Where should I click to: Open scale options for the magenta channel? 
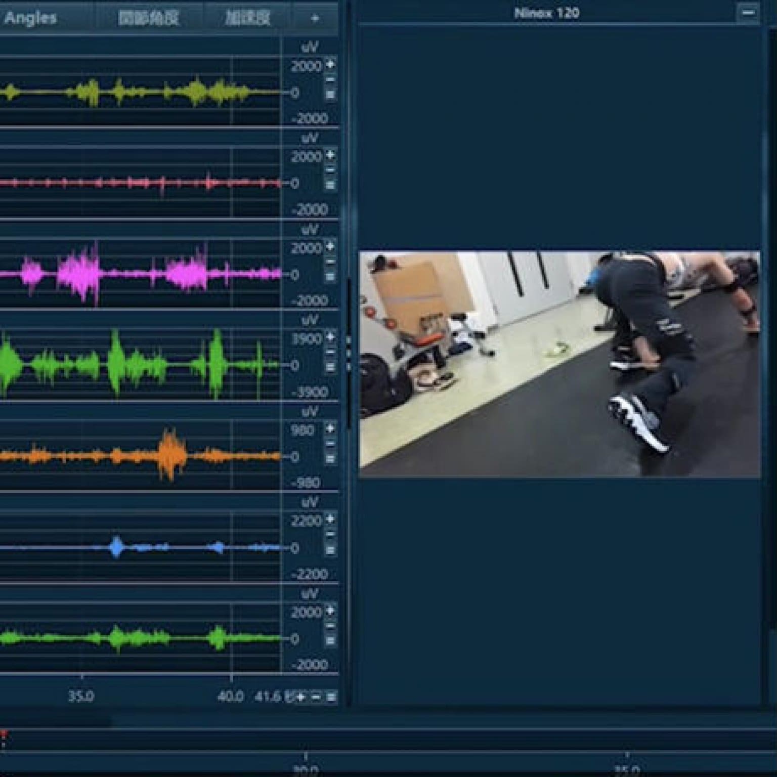tap(330, 276)
